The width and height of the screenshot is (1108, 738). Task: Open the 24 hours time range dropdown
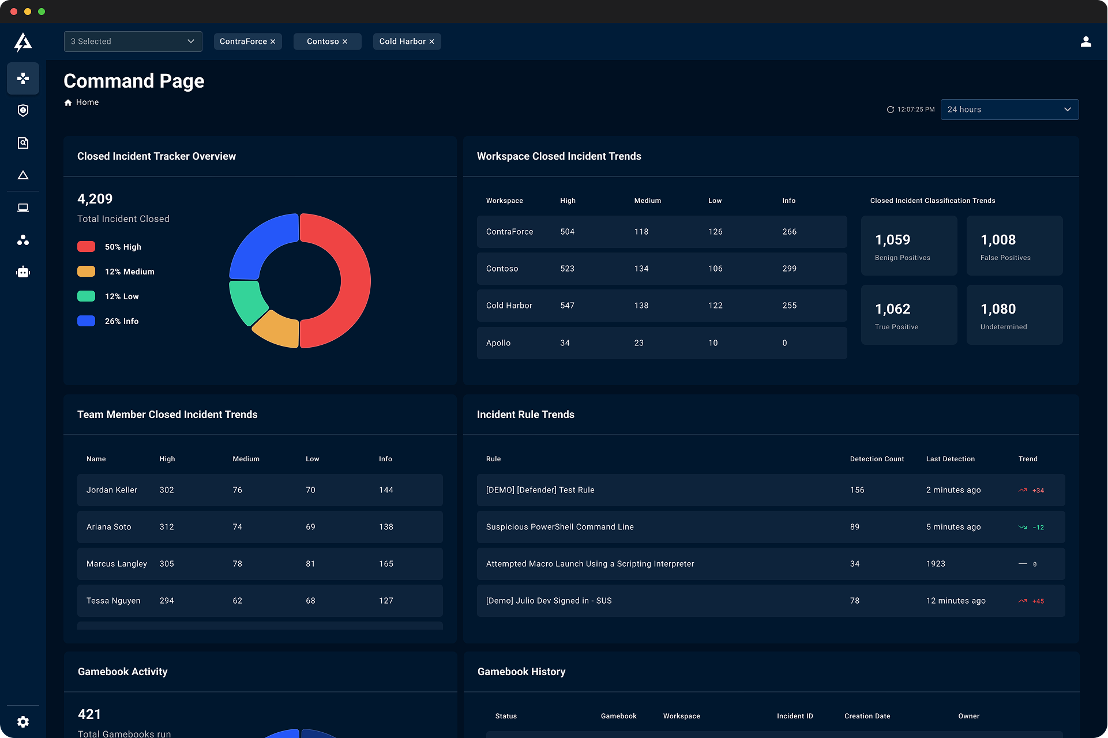[x=1009, y=110]
